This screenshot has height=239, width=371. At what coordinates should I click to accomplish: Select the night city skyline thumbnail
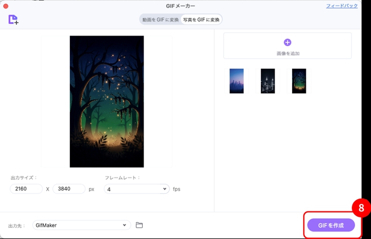pos(268,81)
